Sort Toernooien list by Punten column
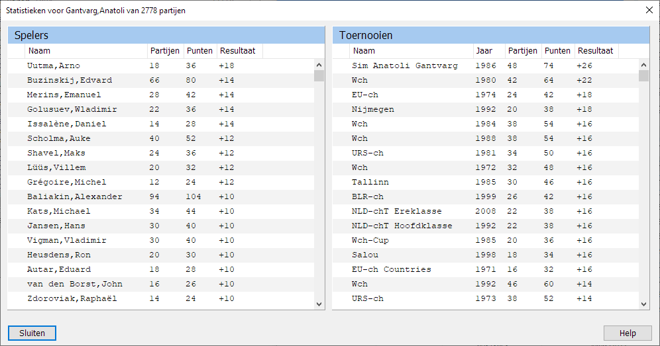This screenshot has height=346, width=660. [x=558, y=51]
